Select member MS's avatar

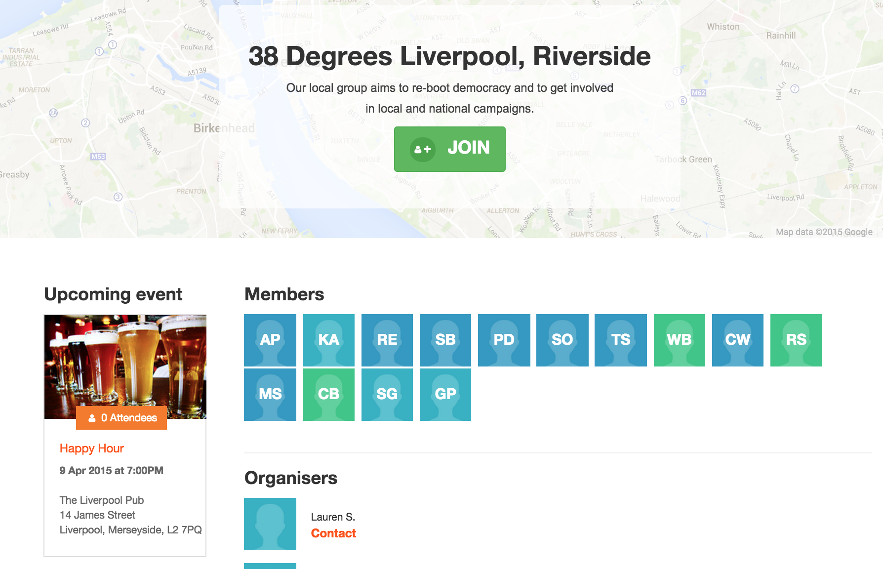pos(270,394)
